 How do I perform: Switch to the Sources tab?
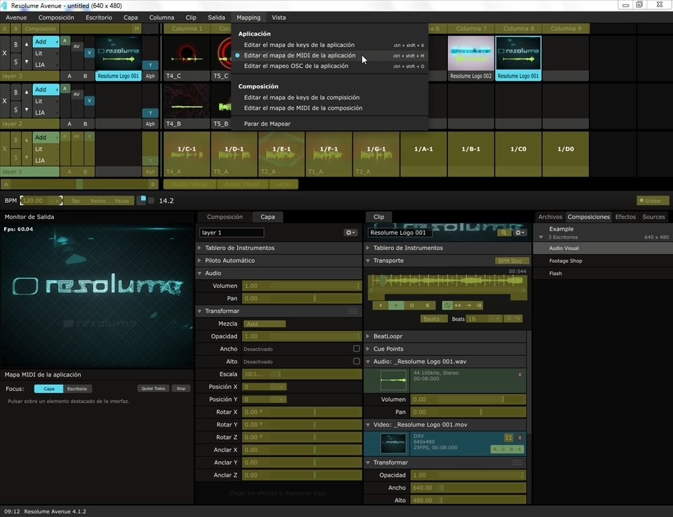[653, 217]
